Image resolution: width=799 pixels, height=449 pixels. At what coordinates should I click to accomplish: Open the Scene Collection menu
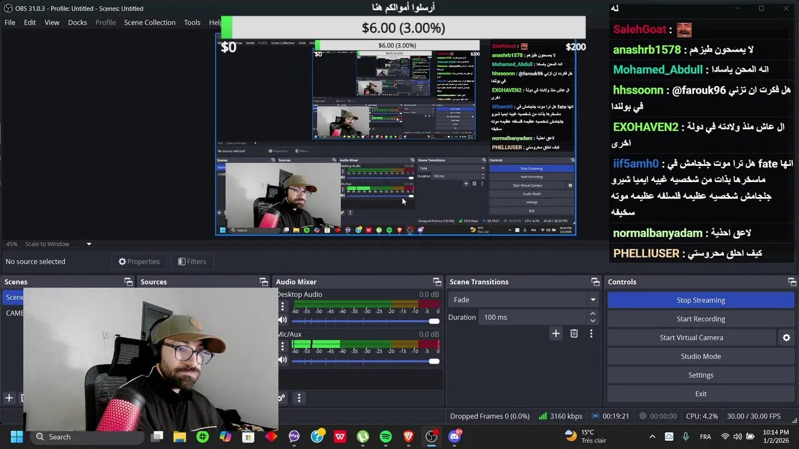pos(149,22)
